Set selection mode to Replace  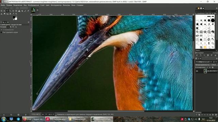pyautogui.click(x=8, y=27)
